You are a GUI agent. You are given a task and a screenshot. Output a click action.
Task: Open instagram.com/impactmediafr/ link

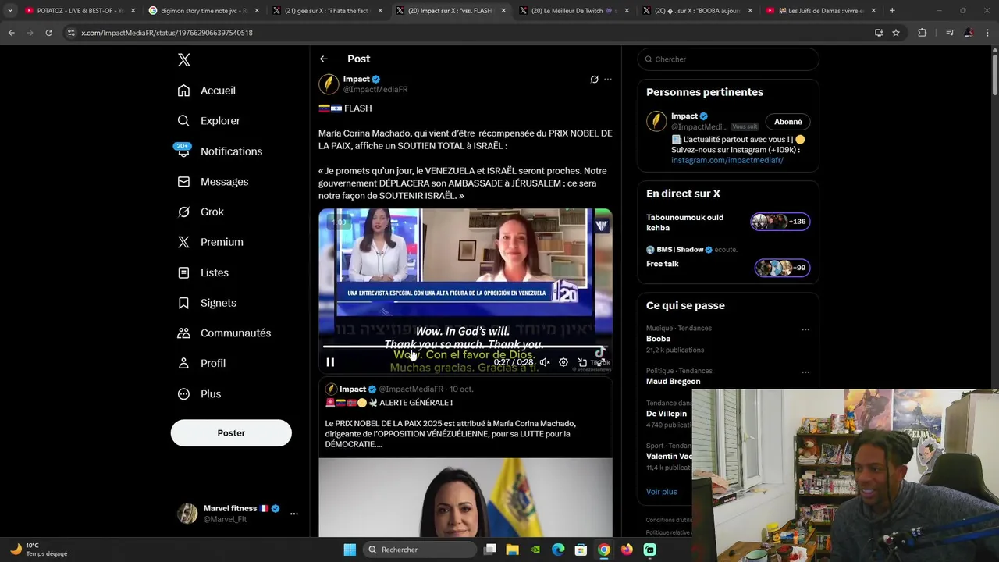[x=727, y=160]
